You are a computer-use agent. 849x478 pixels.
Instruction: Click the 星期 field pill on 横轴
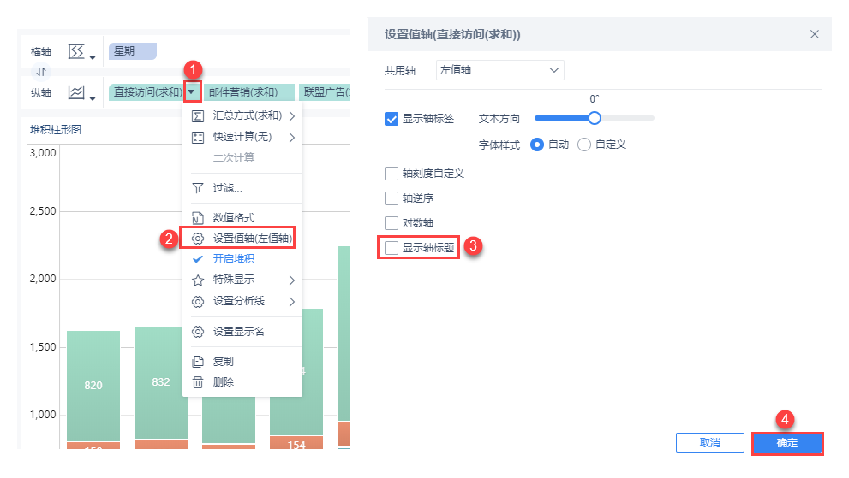(x=133, y=50)
